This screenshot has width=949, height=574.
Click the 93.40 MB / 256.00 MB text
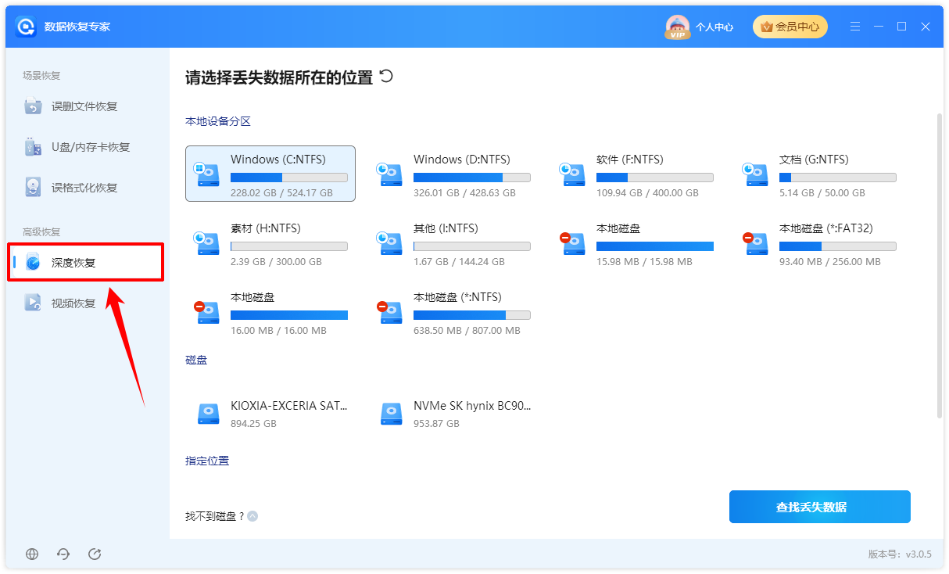tap(830, 262)
